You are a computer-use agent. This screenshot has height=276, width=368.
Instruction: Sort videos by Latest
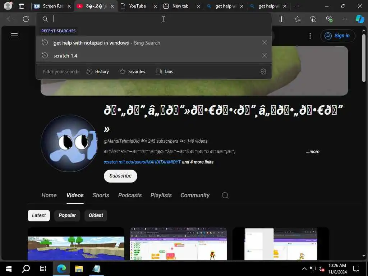click(39, 216)
